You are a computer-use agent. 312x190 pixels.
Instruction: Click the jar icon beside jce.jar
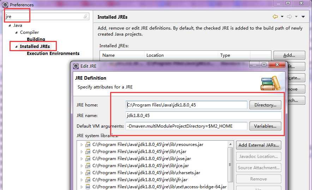(x=88, y=166)
